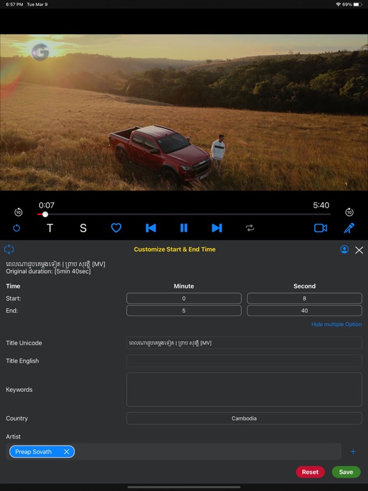368x491 pixels.
Task: Click the Original duration text line
Action: click(48, 272)
